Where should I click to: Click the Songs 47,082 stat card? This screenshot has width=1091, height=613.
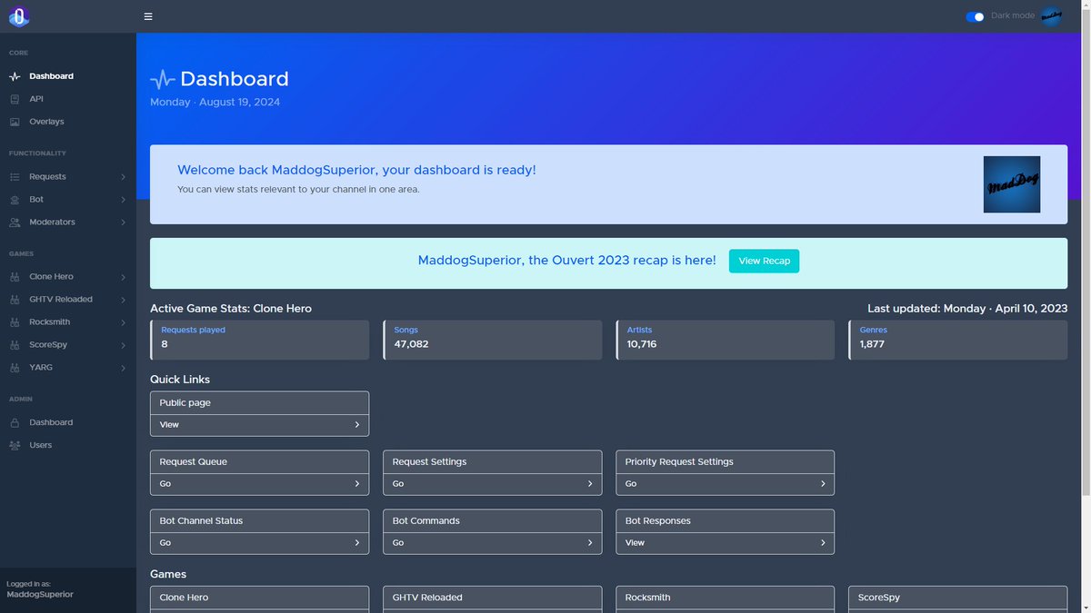[x=492, y=340]
